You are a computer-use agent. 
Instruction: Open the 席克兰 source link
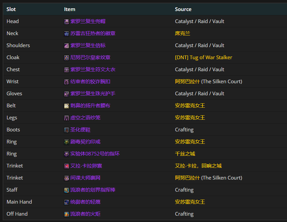182,33
